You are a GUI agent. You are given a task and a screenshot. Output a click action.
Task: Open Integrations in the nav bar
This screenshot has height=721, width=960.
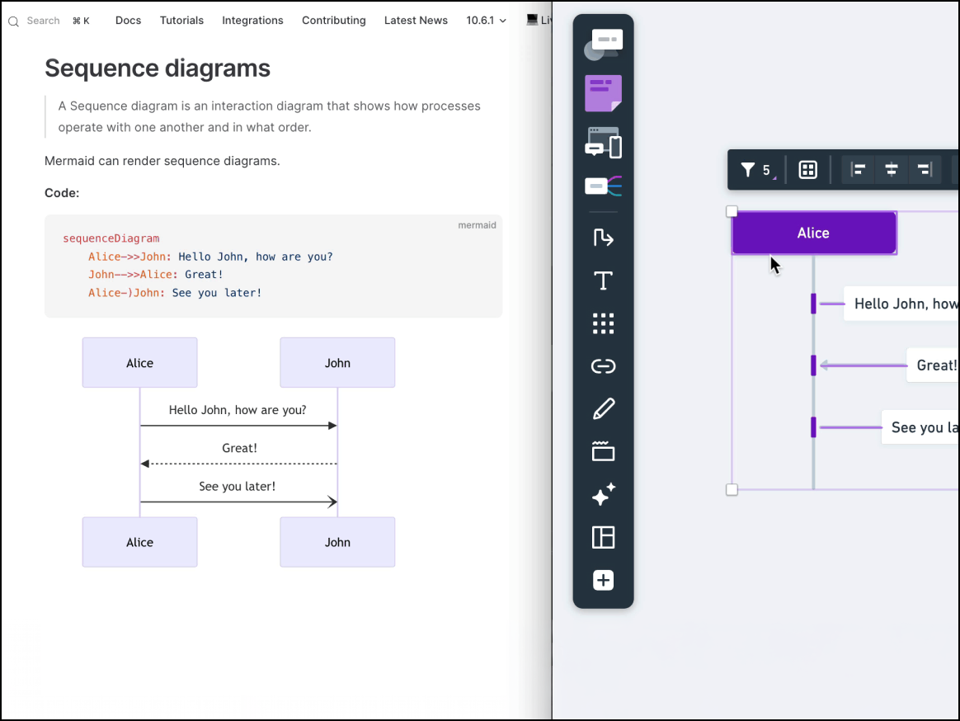coord(252,21)
